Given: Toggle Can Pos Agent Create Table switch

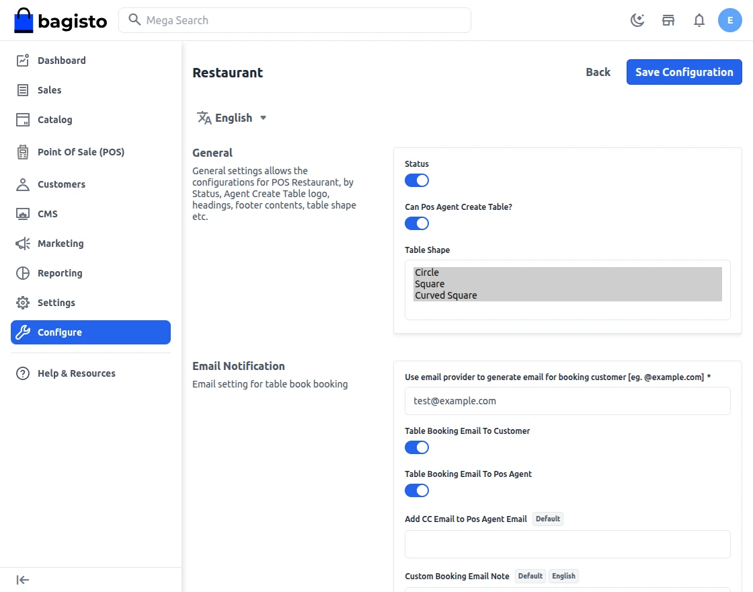Looking at the screenshot, I should point(416,223).
